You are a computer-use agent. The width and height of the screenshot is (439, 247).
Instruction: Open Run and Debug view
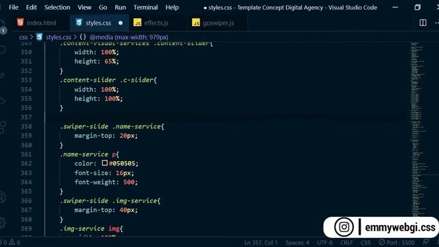tap(3, 101)
